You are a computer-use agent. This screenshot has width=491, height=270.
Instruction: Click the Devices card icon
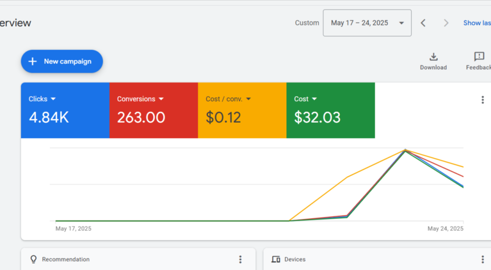point(276,259)
